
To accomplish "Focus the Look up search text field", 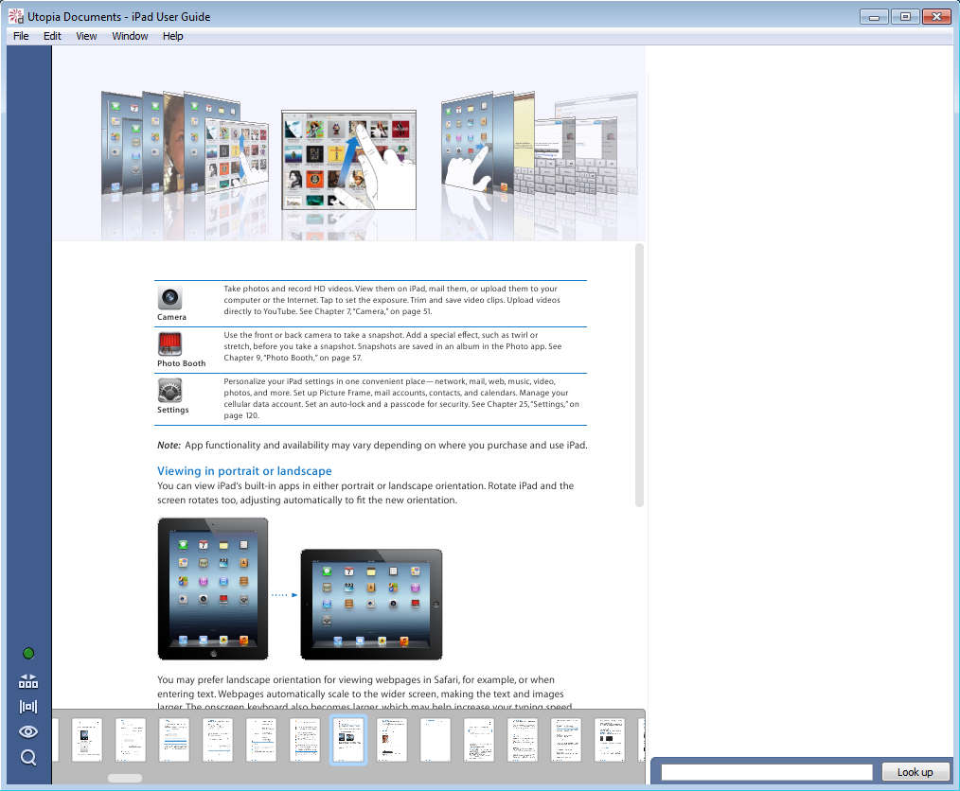I will pos(767,772).
